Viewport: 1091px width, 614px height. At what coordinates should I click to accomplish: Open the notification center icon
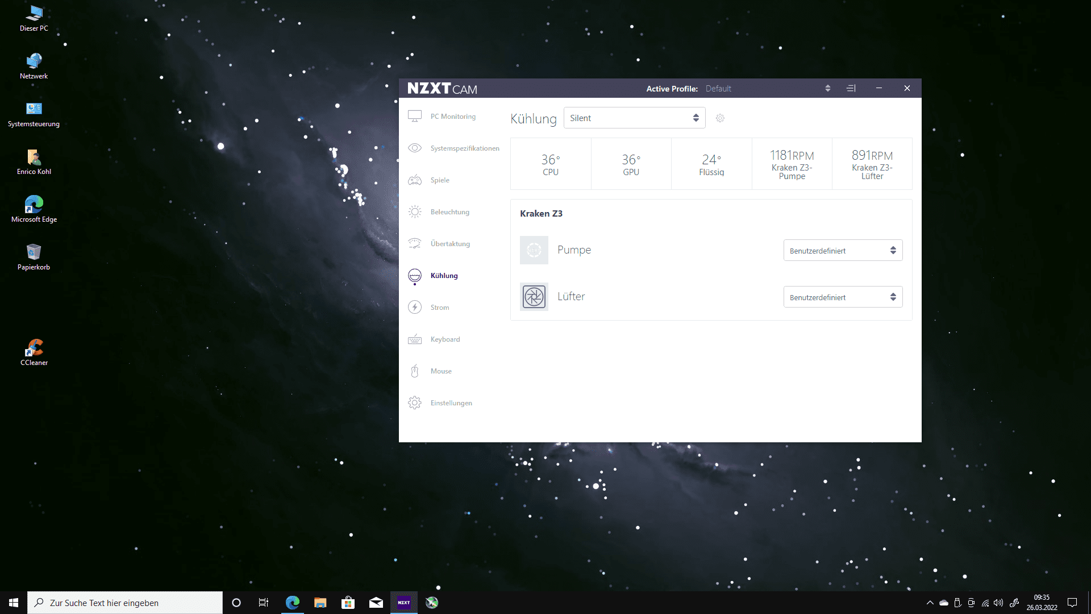tap(1072, 603)
